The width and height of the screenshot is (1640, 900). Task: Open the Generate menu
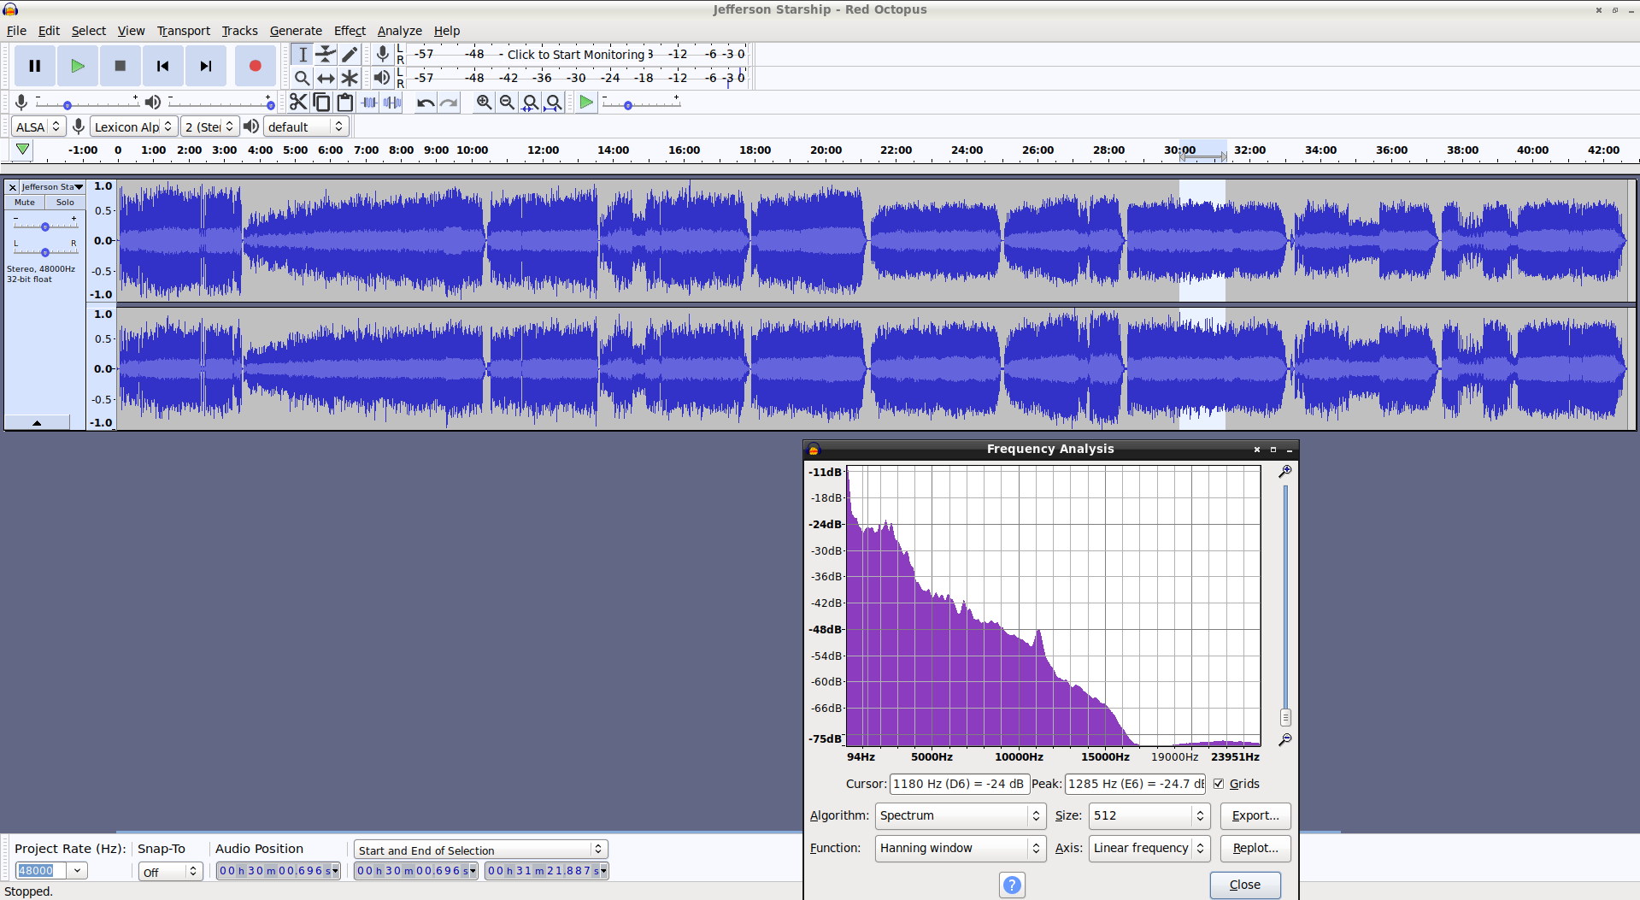click(x=296, y=31)
